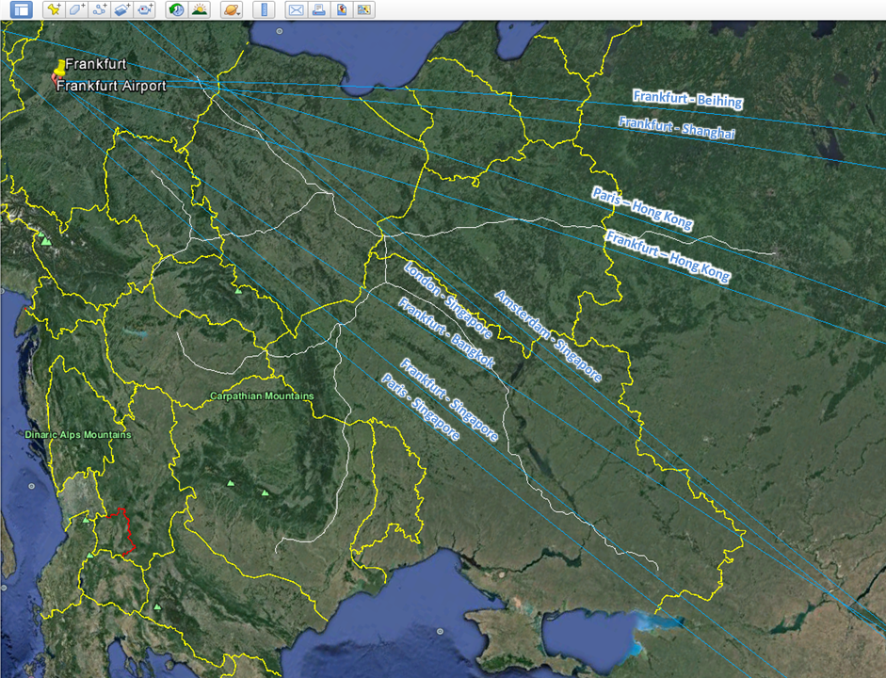Toggle sunlight across the landscape
This screenshot has height=678, width=886.
[199, 10]
